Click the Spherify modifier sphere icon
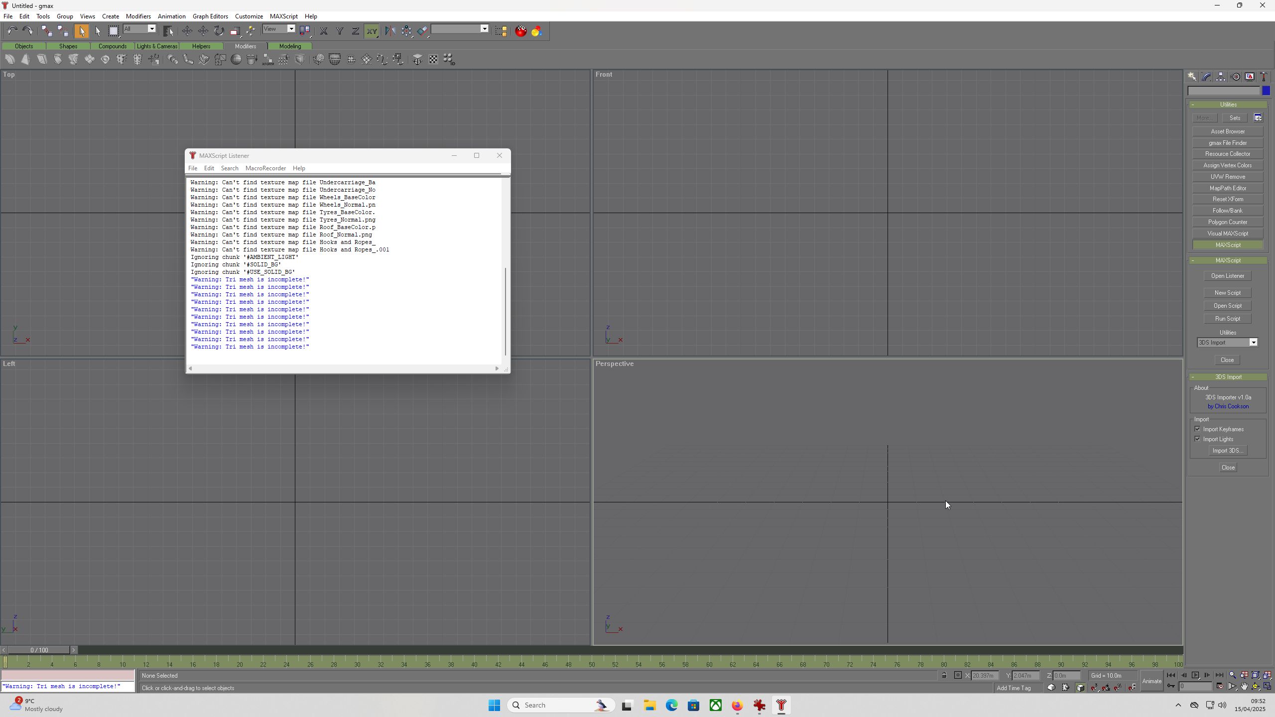Viewport: 1275px width, 717px height. click(236, 59)
